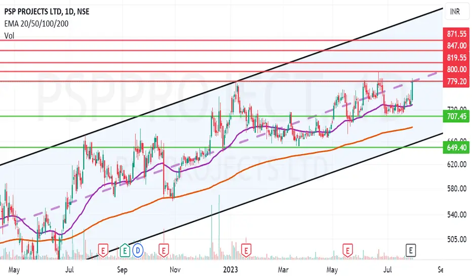Select the 779.20 red price label

click(x=456, y=81)
